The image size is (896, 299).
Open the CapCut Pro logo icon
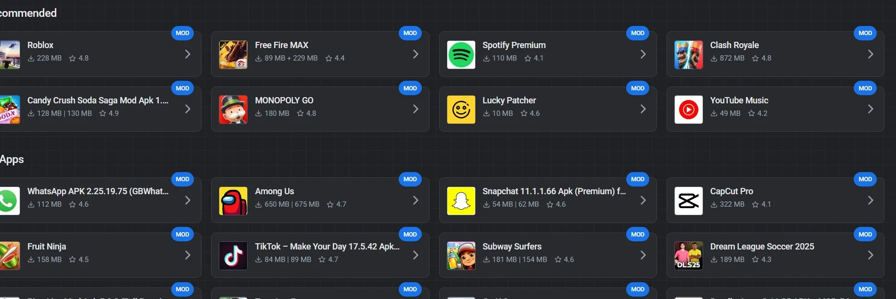pos(689,201)
